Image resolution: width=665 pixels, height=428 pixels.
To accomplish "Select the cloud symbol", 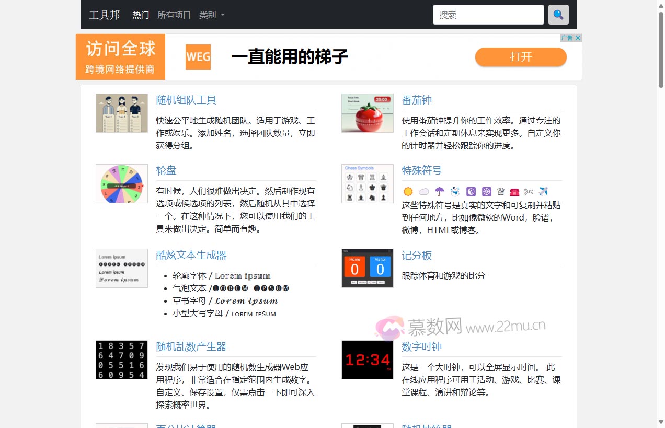I will [x=423, y=191].
